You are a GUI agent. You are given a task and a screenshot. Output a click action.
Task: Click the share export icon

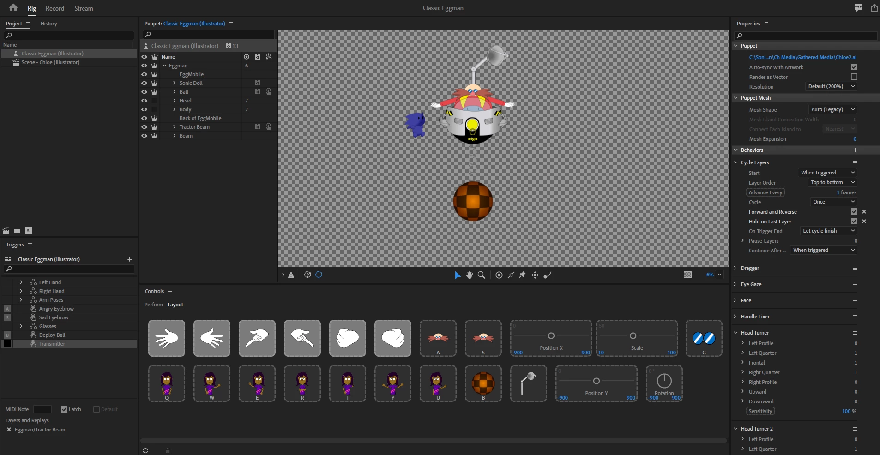click(x=874, y=8)
